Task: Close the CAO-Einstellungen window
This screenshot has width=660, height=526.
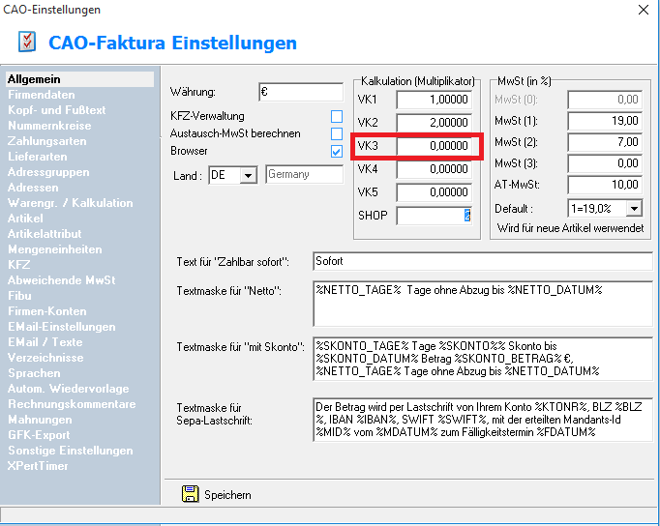Action: pyautogui.click(x=644, y=10)
